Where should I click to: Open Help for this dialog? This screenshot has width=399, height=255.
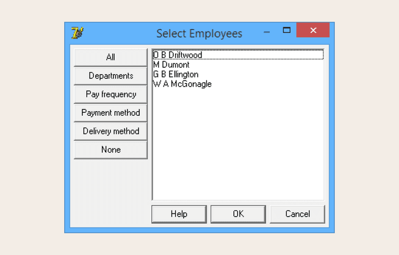pyautogui.click(x=179, y=214)
